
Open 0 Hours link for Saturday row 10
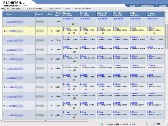coord(150,103)
